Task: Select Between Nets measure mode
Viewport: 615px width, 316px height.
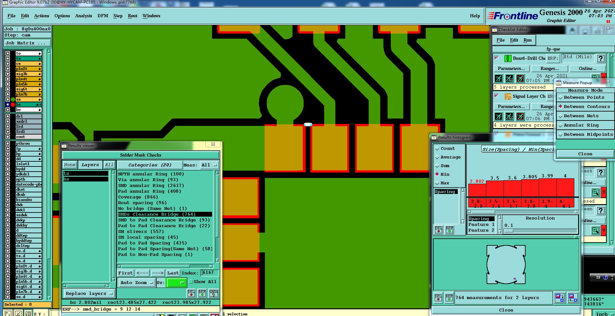Action: (584, 116)
